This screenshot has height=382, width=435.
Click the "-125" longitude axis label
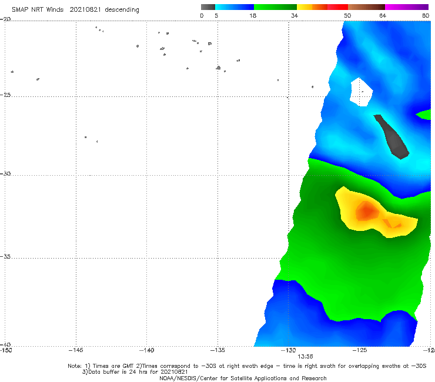[x=360, y=350]
